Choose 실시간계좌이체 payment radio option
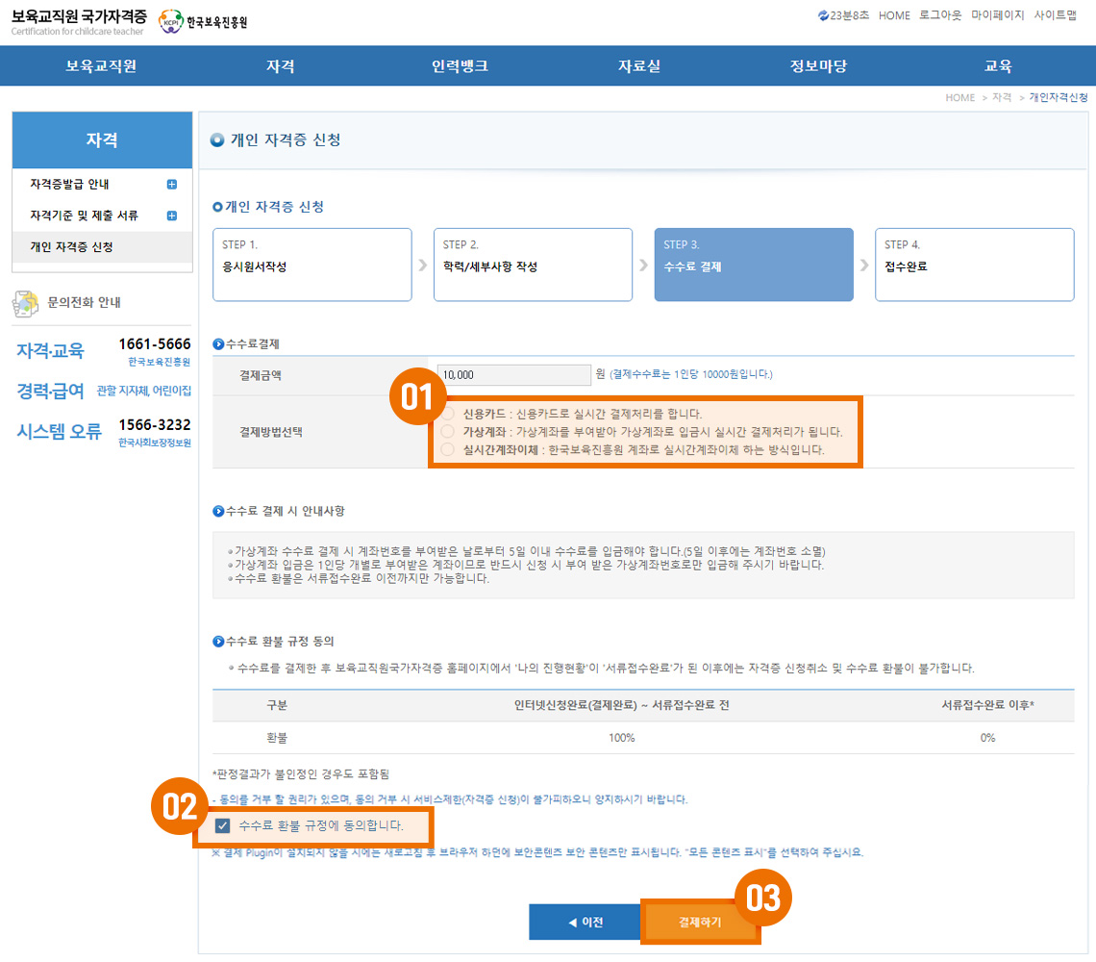1096x962 pixels. (447, 449)
